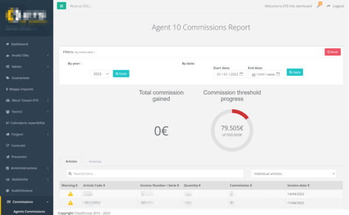This screenshot has height=215, width=349.
Task: Sort by Invoice Number / Serie column
Action: tap(159, 185)
